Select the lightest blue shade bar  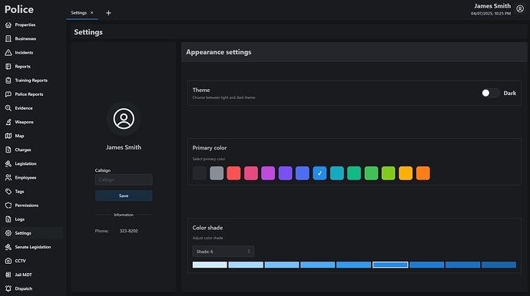(x=210, y=265)
